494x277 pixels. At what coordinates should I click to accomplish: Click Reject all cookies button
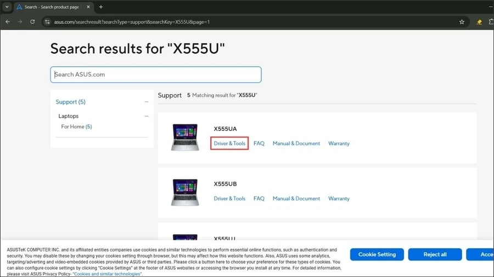click(x=435, y=255)
